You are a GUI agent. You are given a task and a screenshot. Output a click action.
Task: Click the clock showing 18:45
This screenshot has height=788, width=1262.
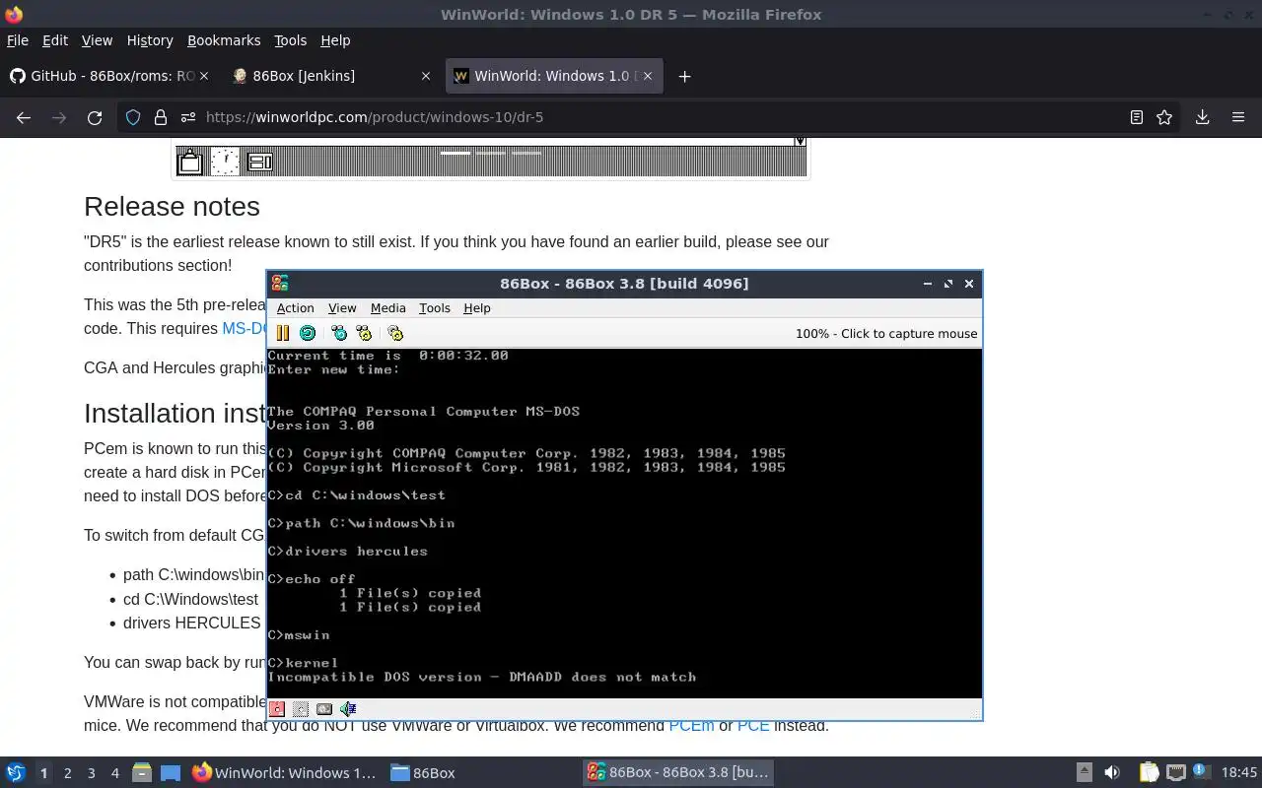pyautogui.click(x=1239, y=772)
